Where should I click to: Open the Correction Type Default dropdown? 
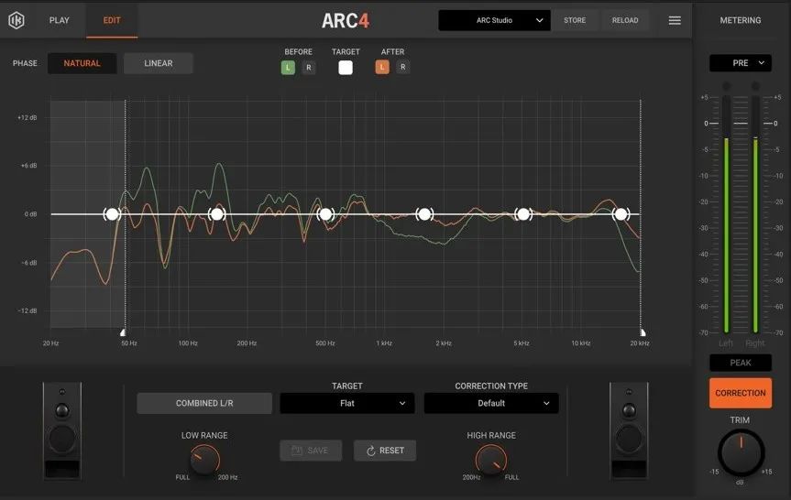click(x=491, y=403)
